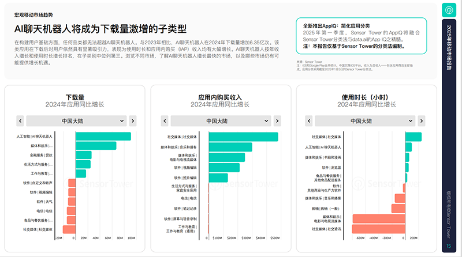Go to next region in usage hours chart
Viewport: 462px width, 257px height.
point(422,121)
